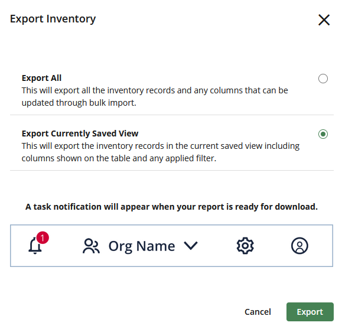
Task: Select Export Currently Saved View radio button
Action: 323,134
